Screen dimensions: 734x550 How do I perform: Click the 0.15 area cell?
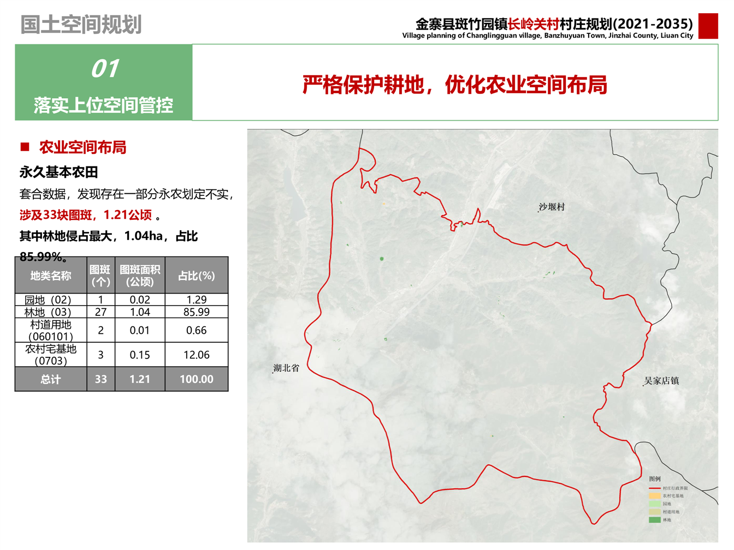[140, 355]
